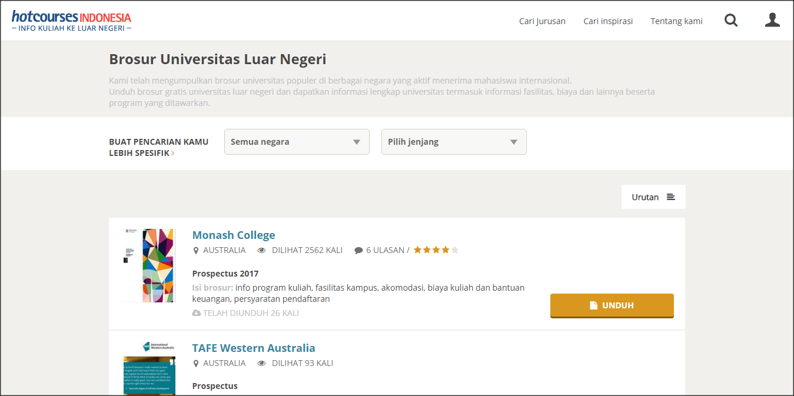Expand Buat pencarian kamu lebih spesifik arrow
This screenshot has height=396, width=794.
[172, 153]
